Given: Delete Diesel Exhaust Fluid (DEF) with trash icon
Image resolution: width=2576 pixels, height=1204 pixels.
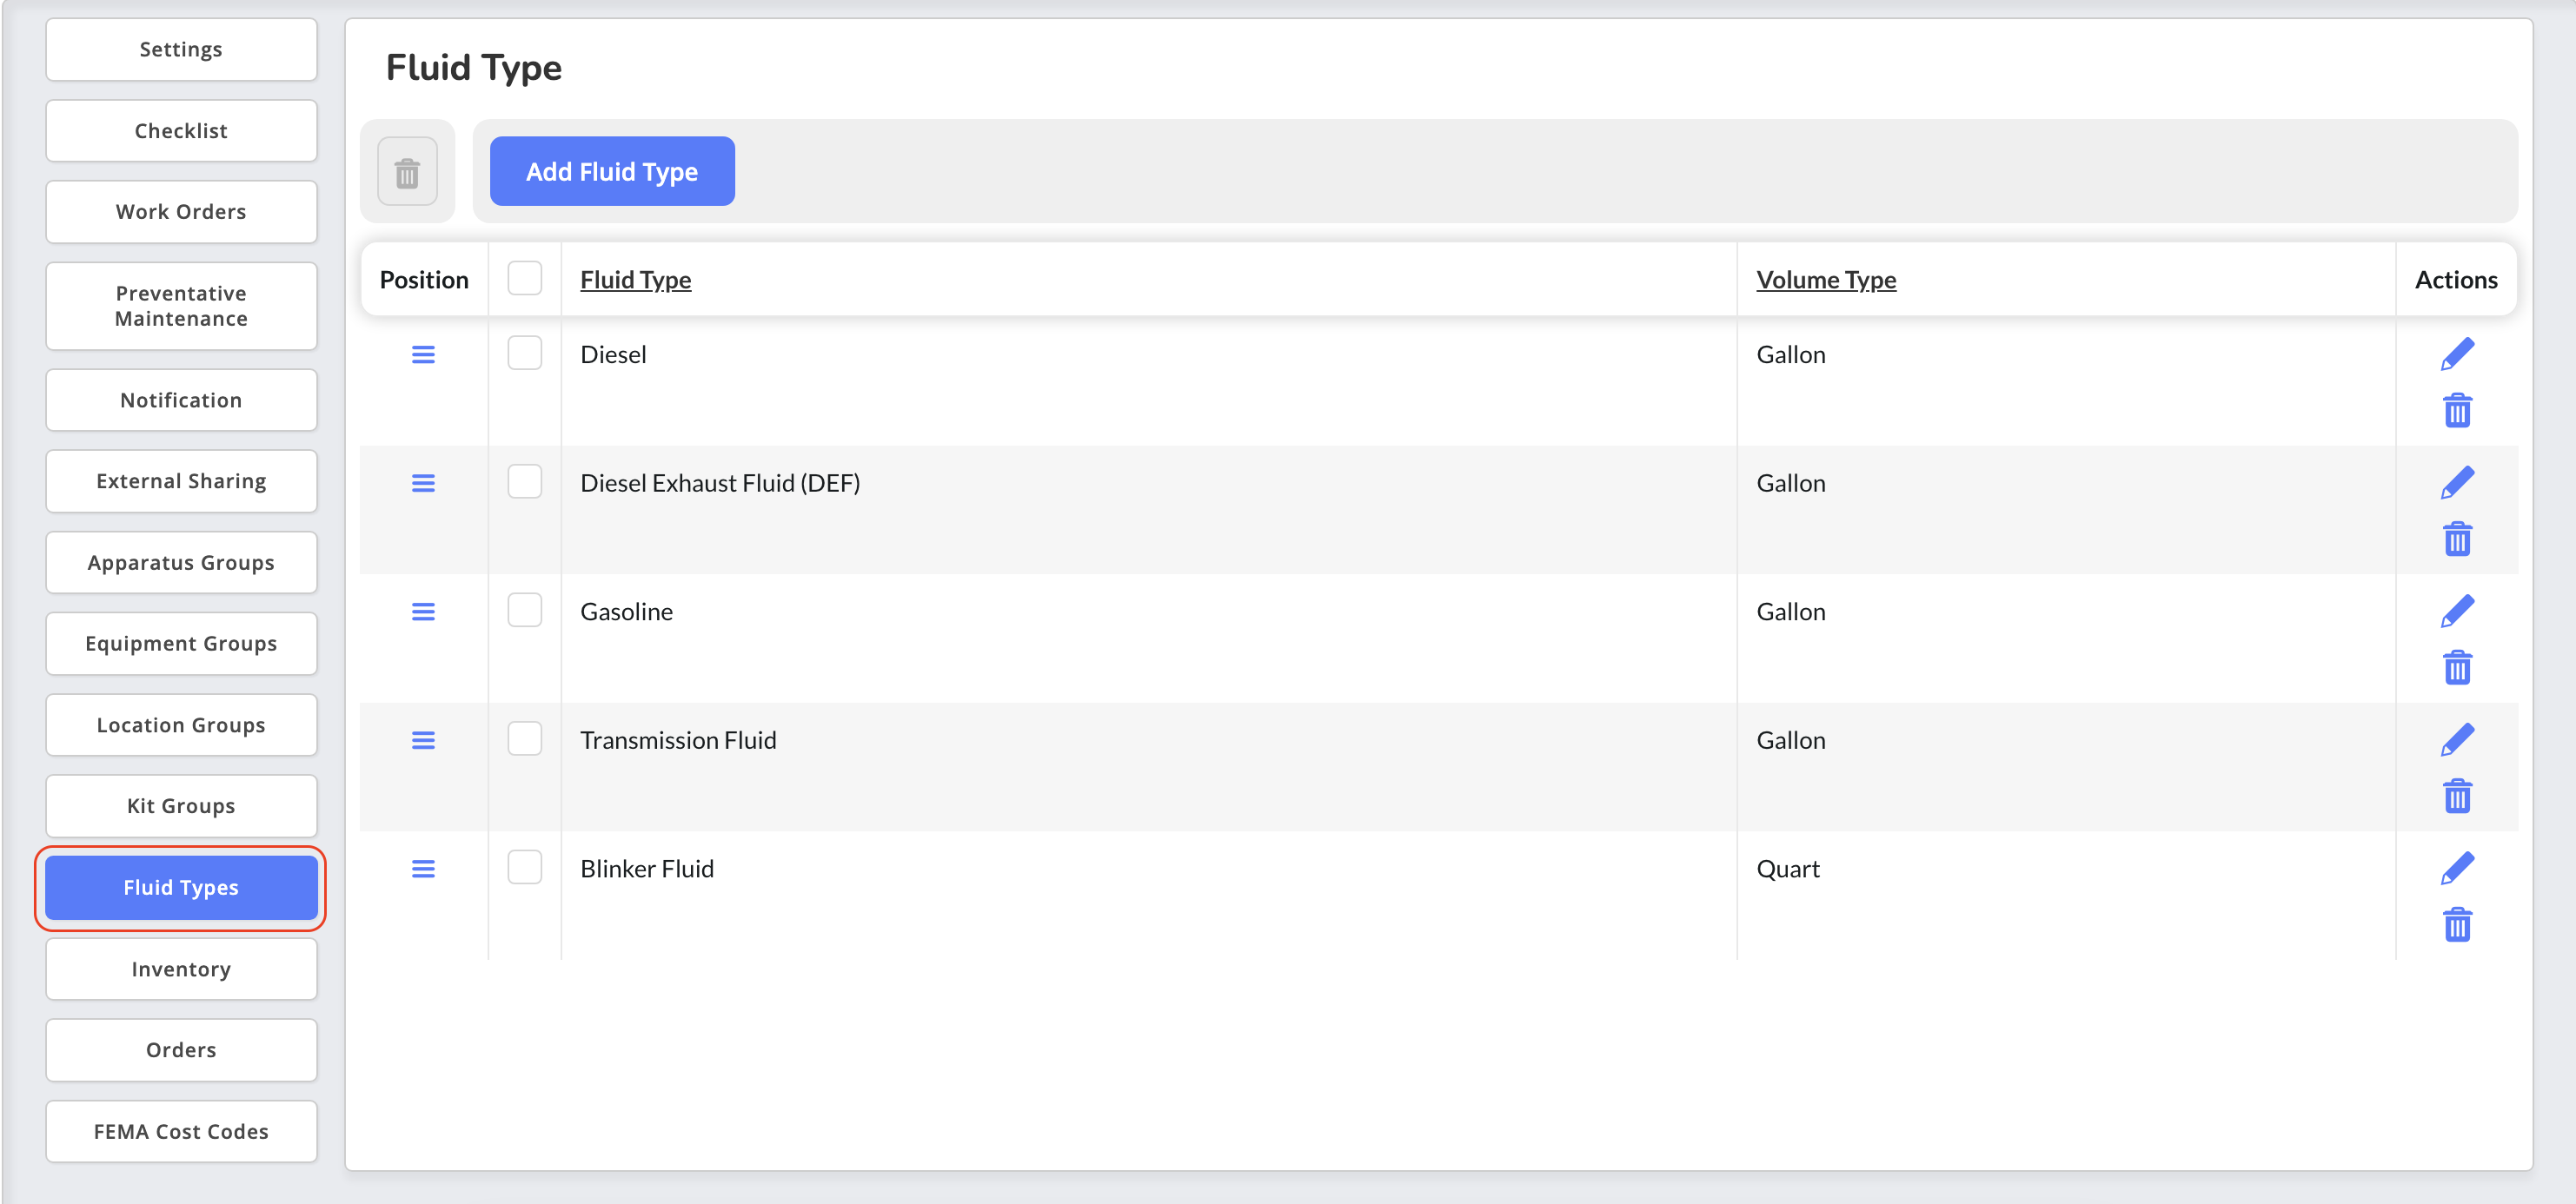Looking at the screenshot, I should [2457, 539].
